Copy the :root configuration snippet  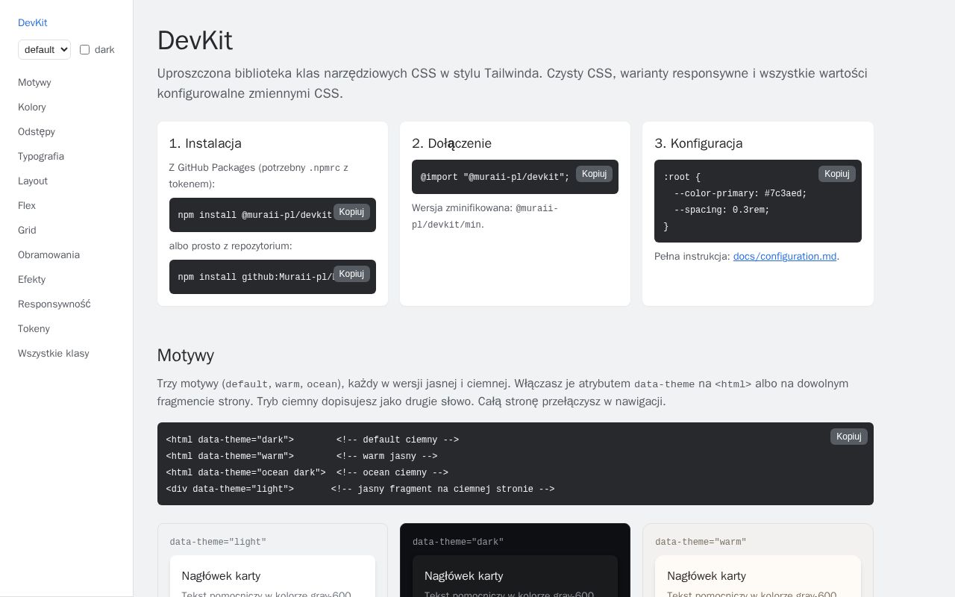tap(837, 174)
